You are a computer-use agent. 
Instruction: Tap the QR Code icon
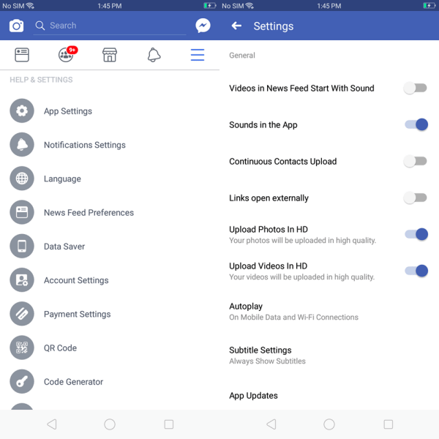(x=22, y=348)
